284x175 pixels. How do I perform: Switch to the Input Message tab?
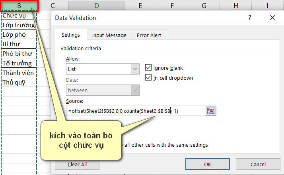(109, 35)
